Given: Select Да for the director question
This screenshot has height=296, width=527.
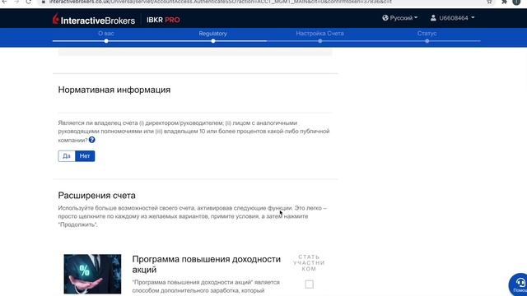Looking at the screenshot, I should click(67, 156).
